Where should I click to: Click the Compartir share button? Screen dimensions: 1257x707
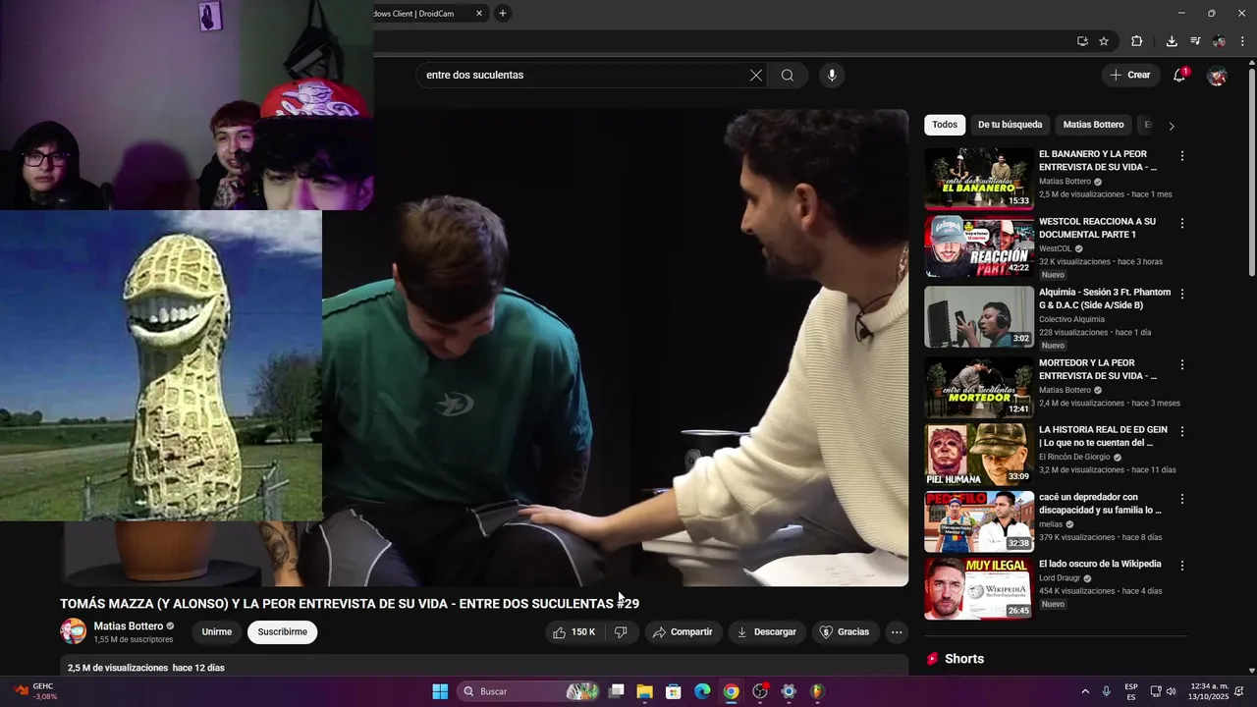pos(683,632)
